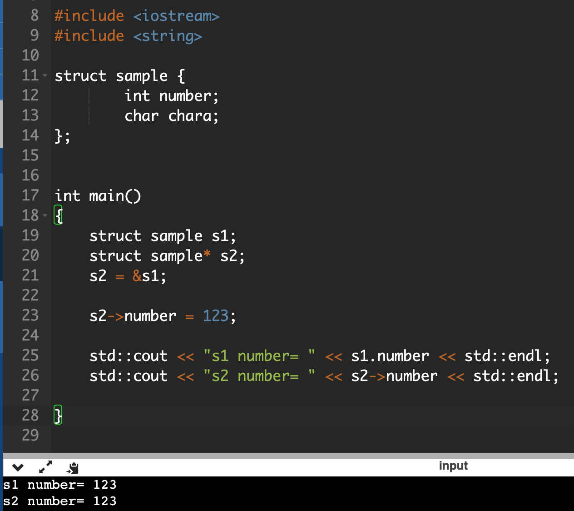The image size is (574, 511).
Task: Click the closing brace on line 28
Action: 58,415
